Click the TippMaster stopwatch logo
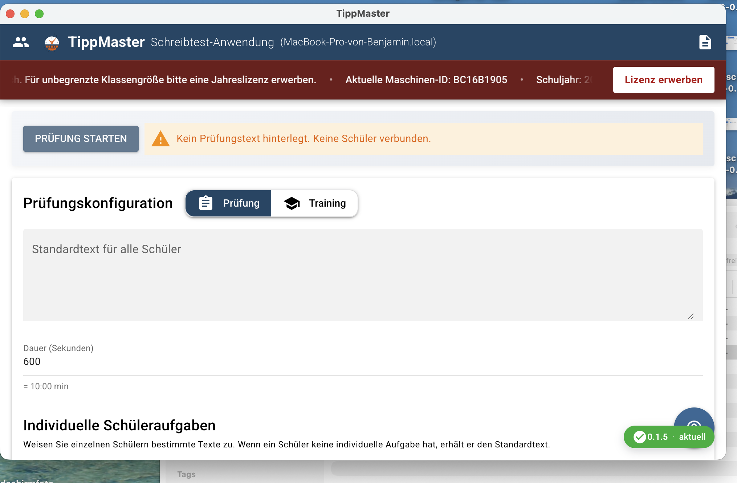The width and height of the screenshot is (737, 483). 52,43
